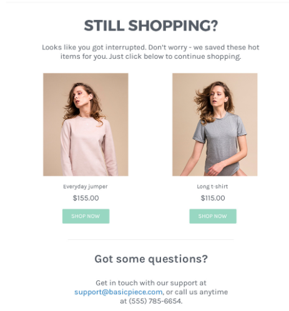Viewport: 289px width, 311px height.
Task: Click the 'continue shopping' phrase in the intro
Action: point(207,56)
